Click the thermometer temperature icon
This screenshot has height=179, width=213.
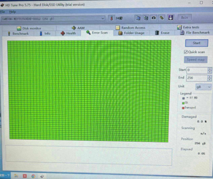[112, 18]
